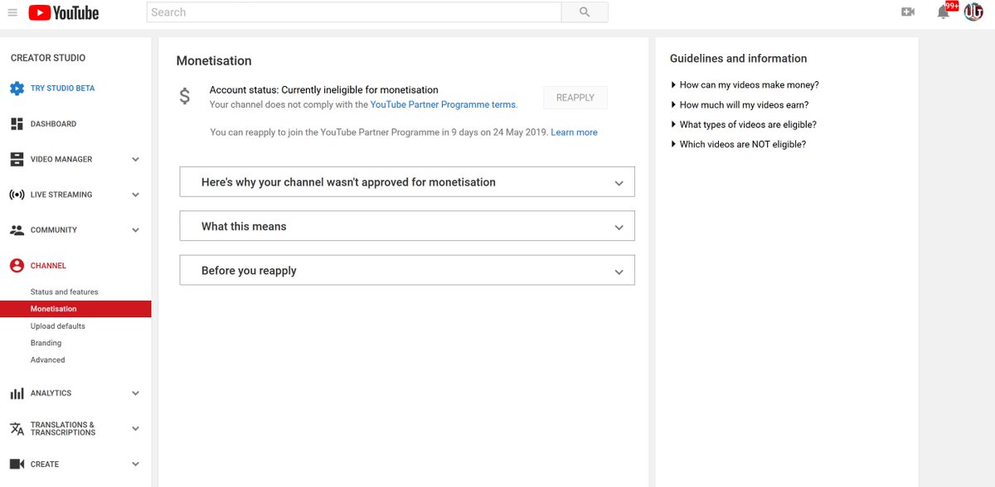Open the create video camera icon

click(x=908, y=12)
